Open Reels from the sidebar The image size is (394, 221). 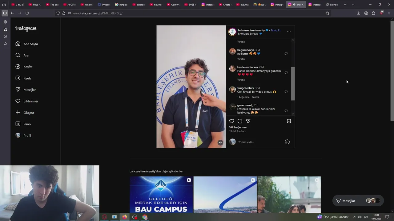[x=23, y=78]
